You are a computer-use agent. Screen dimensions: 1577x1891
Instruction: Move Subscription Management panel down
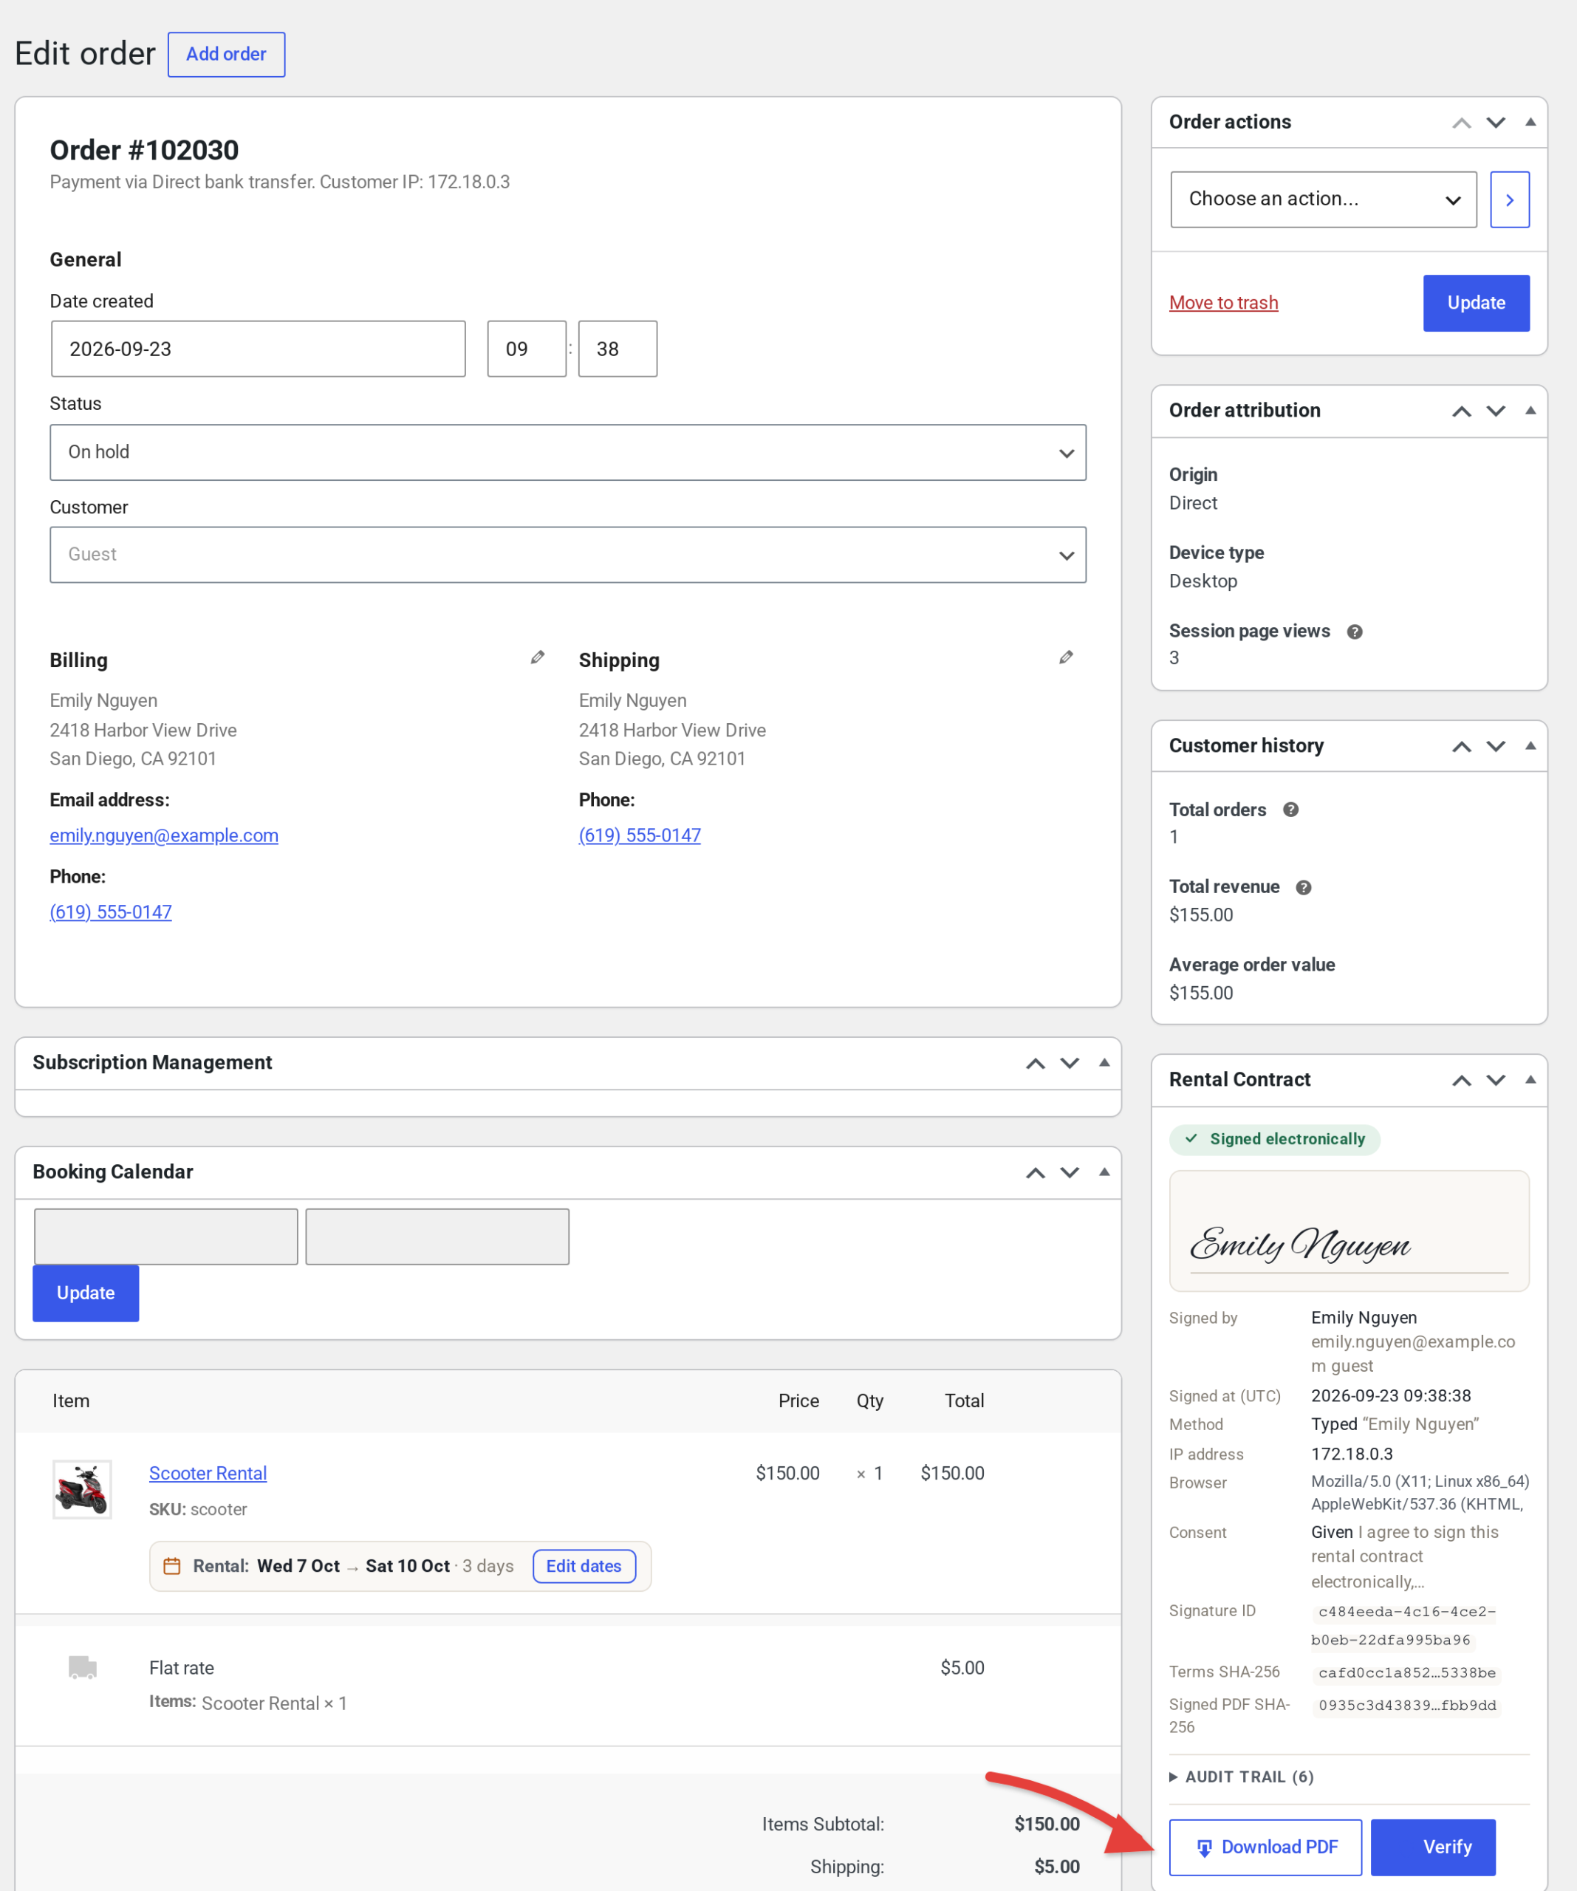(1070, 1064)
